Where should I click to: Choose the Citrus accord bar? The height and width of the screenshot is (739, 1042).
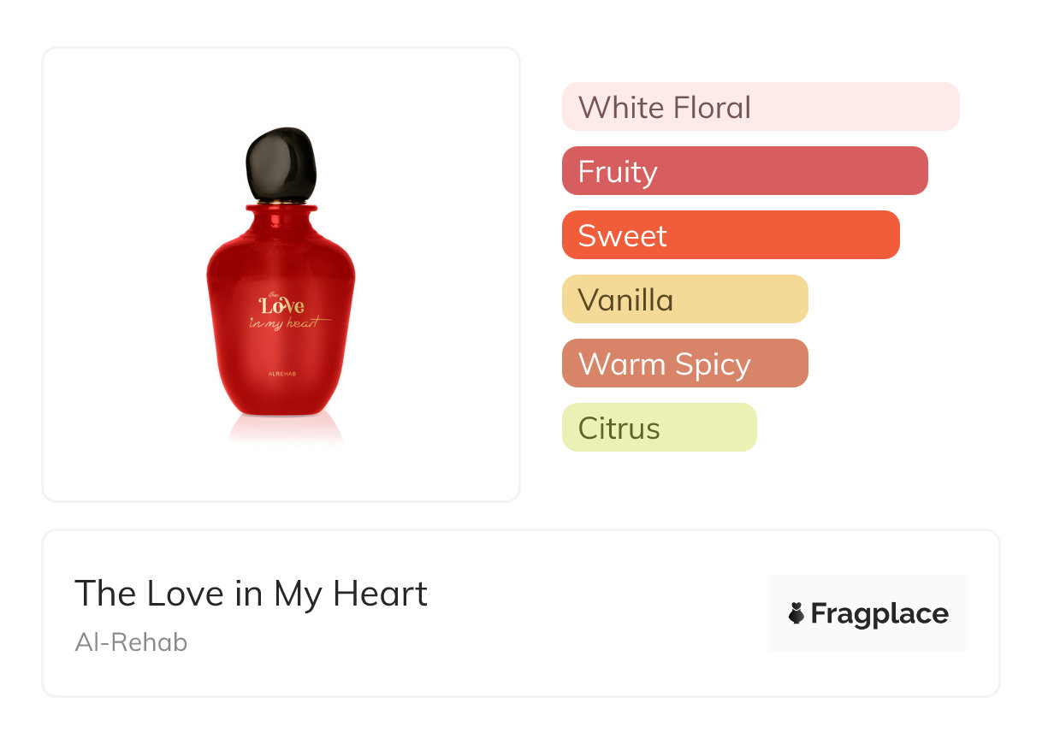659,428
